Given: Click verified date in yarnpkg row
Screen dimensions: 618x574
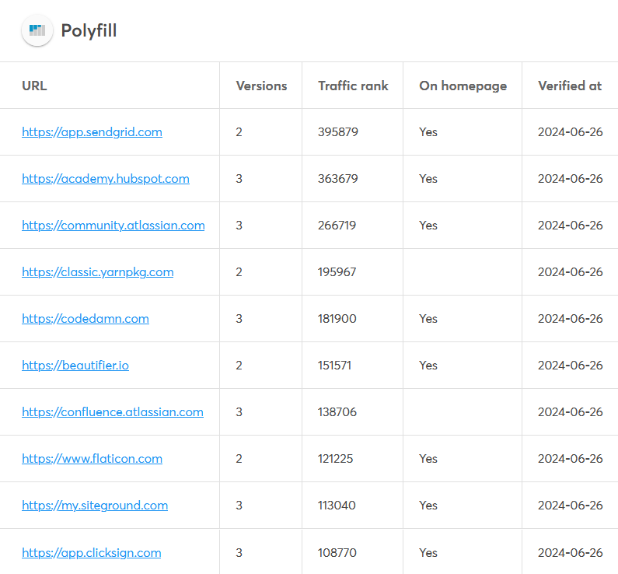Looking at the screenshot, I should 571,272.
